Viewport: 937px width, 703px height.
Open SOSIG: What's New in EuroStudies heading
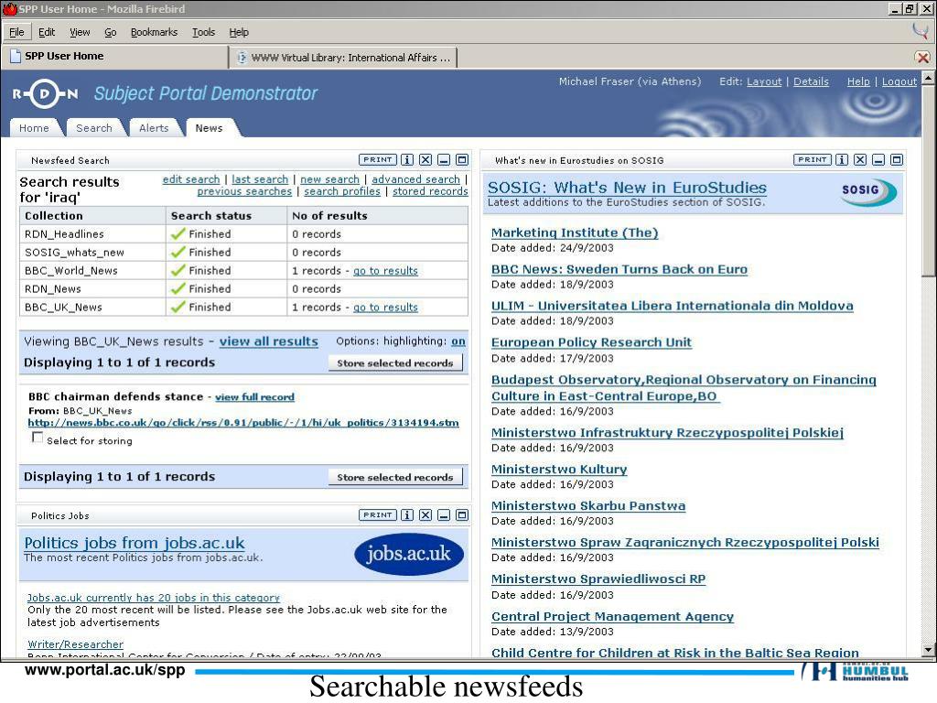(627, 188)
